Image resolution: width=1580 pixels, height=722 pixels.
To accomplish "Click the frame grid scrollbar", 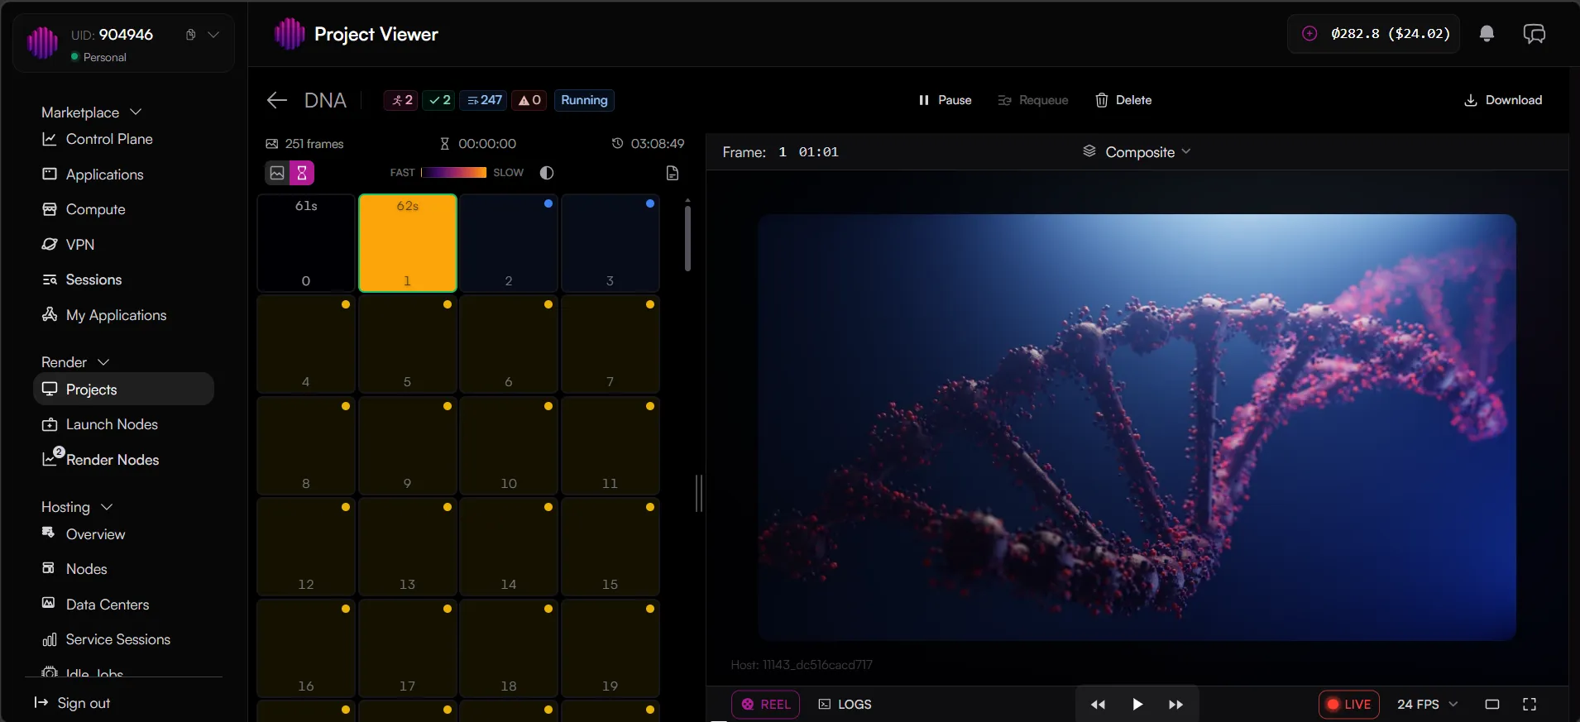I will click(x=687, y=238).
